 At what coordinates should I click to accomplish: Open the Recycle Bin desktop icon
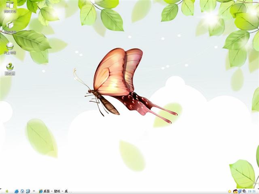coord(10,69)
